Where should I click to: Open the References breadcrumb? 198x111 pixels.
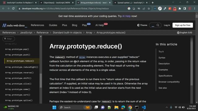[9, 33]
